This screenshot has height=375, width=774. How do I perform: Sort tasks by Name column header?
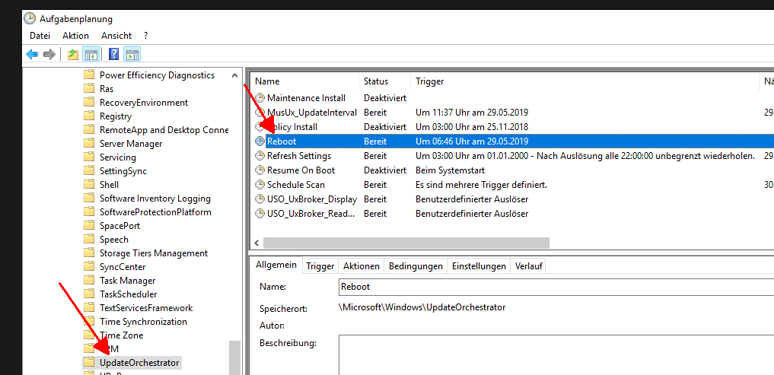click(267, 81)
